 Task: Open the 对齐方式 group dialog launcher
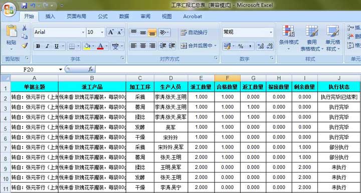click(x=216, y=58)
